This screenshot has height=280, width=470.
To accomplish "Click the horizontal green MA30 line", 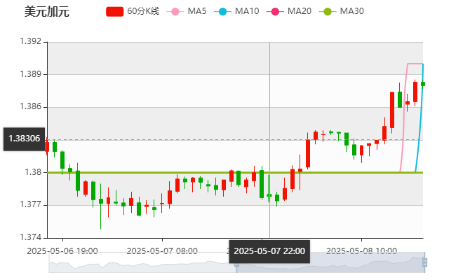I will pyautogui.click(x=175, y=172).
